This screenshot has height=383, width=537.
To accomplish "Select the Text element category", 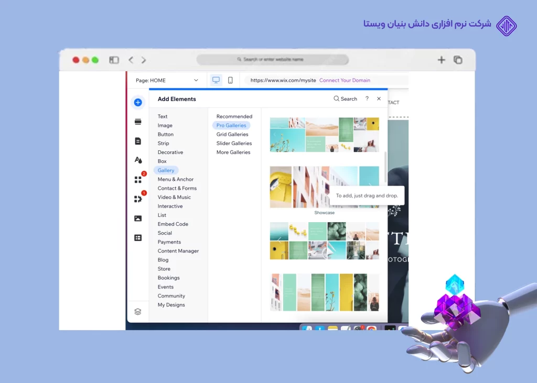I will pos(163,116).
